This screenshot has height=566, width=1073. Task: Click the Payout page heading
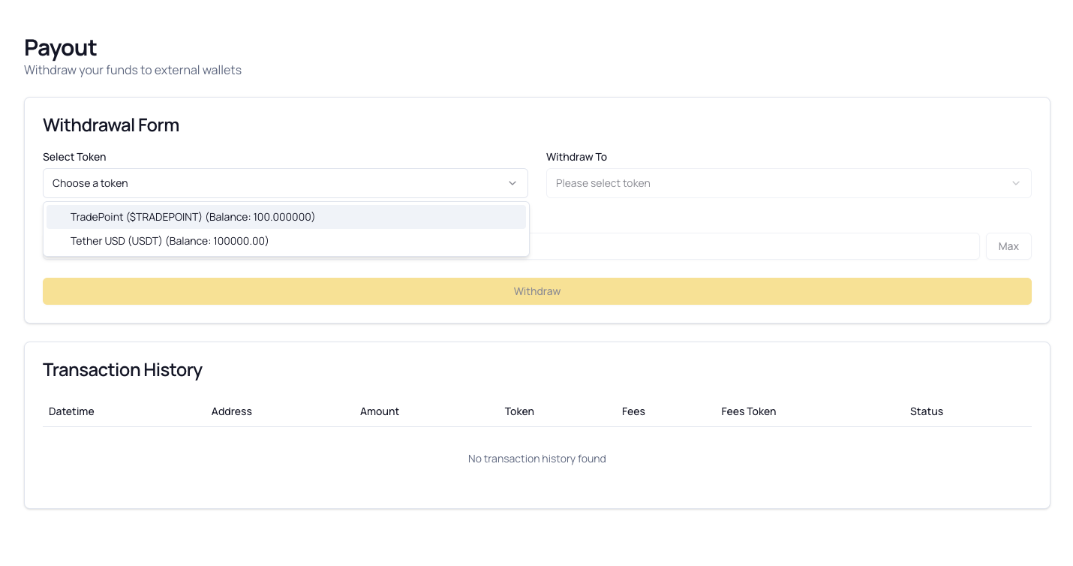pyautogui.click(x=60, y=47)
